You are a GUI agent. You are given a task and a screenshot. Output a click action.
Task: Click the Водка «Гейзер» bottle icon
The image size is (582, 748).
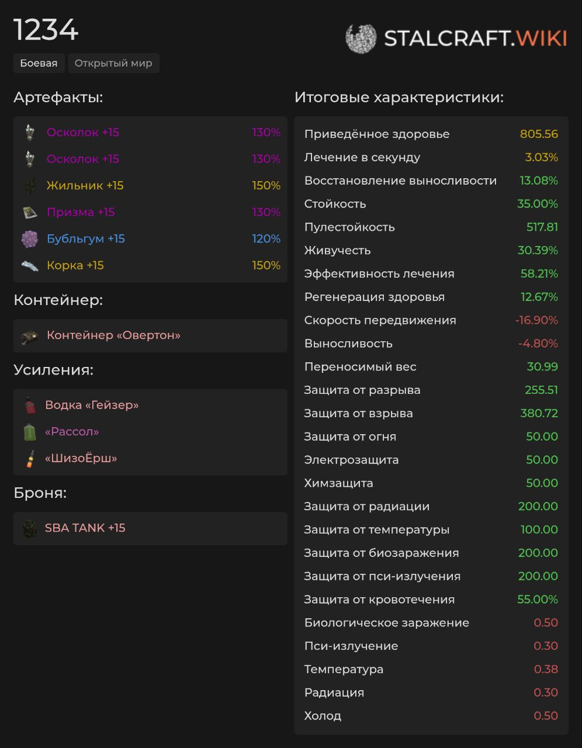pyautogui.click(x=30, y=405)
